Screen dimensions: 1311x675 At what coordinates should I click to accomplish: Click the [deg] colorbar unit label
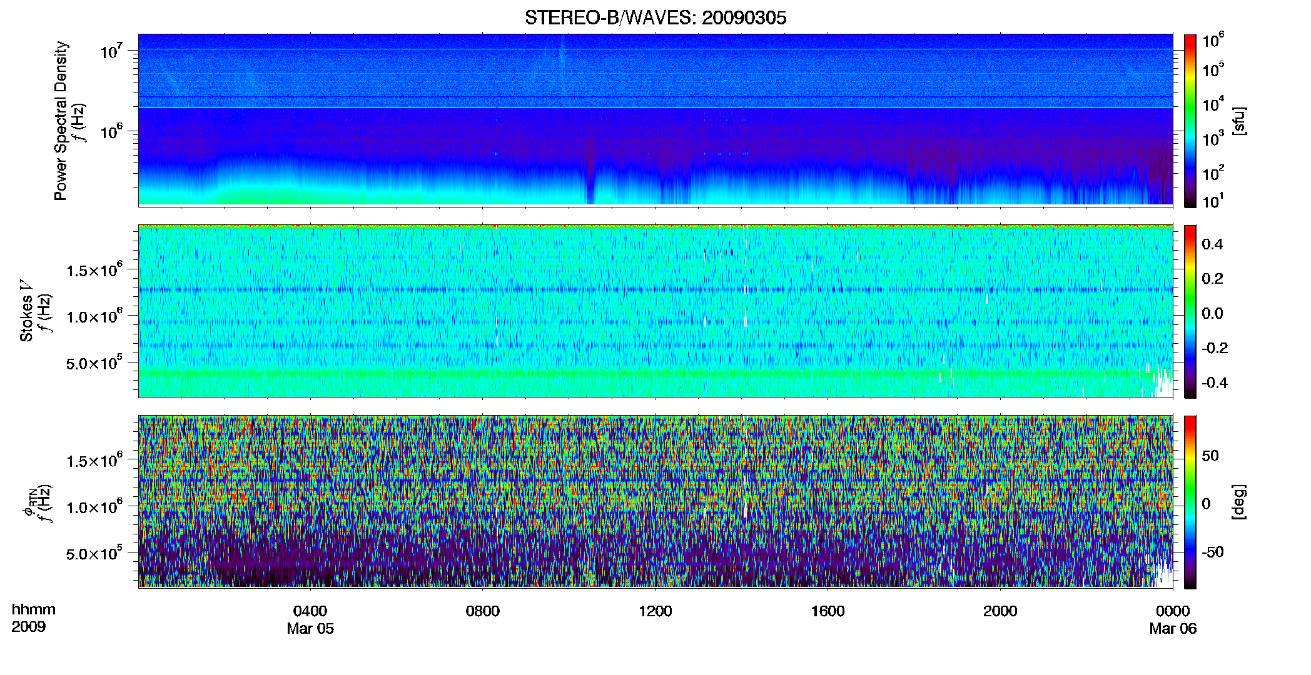[x=1239, y=502]
